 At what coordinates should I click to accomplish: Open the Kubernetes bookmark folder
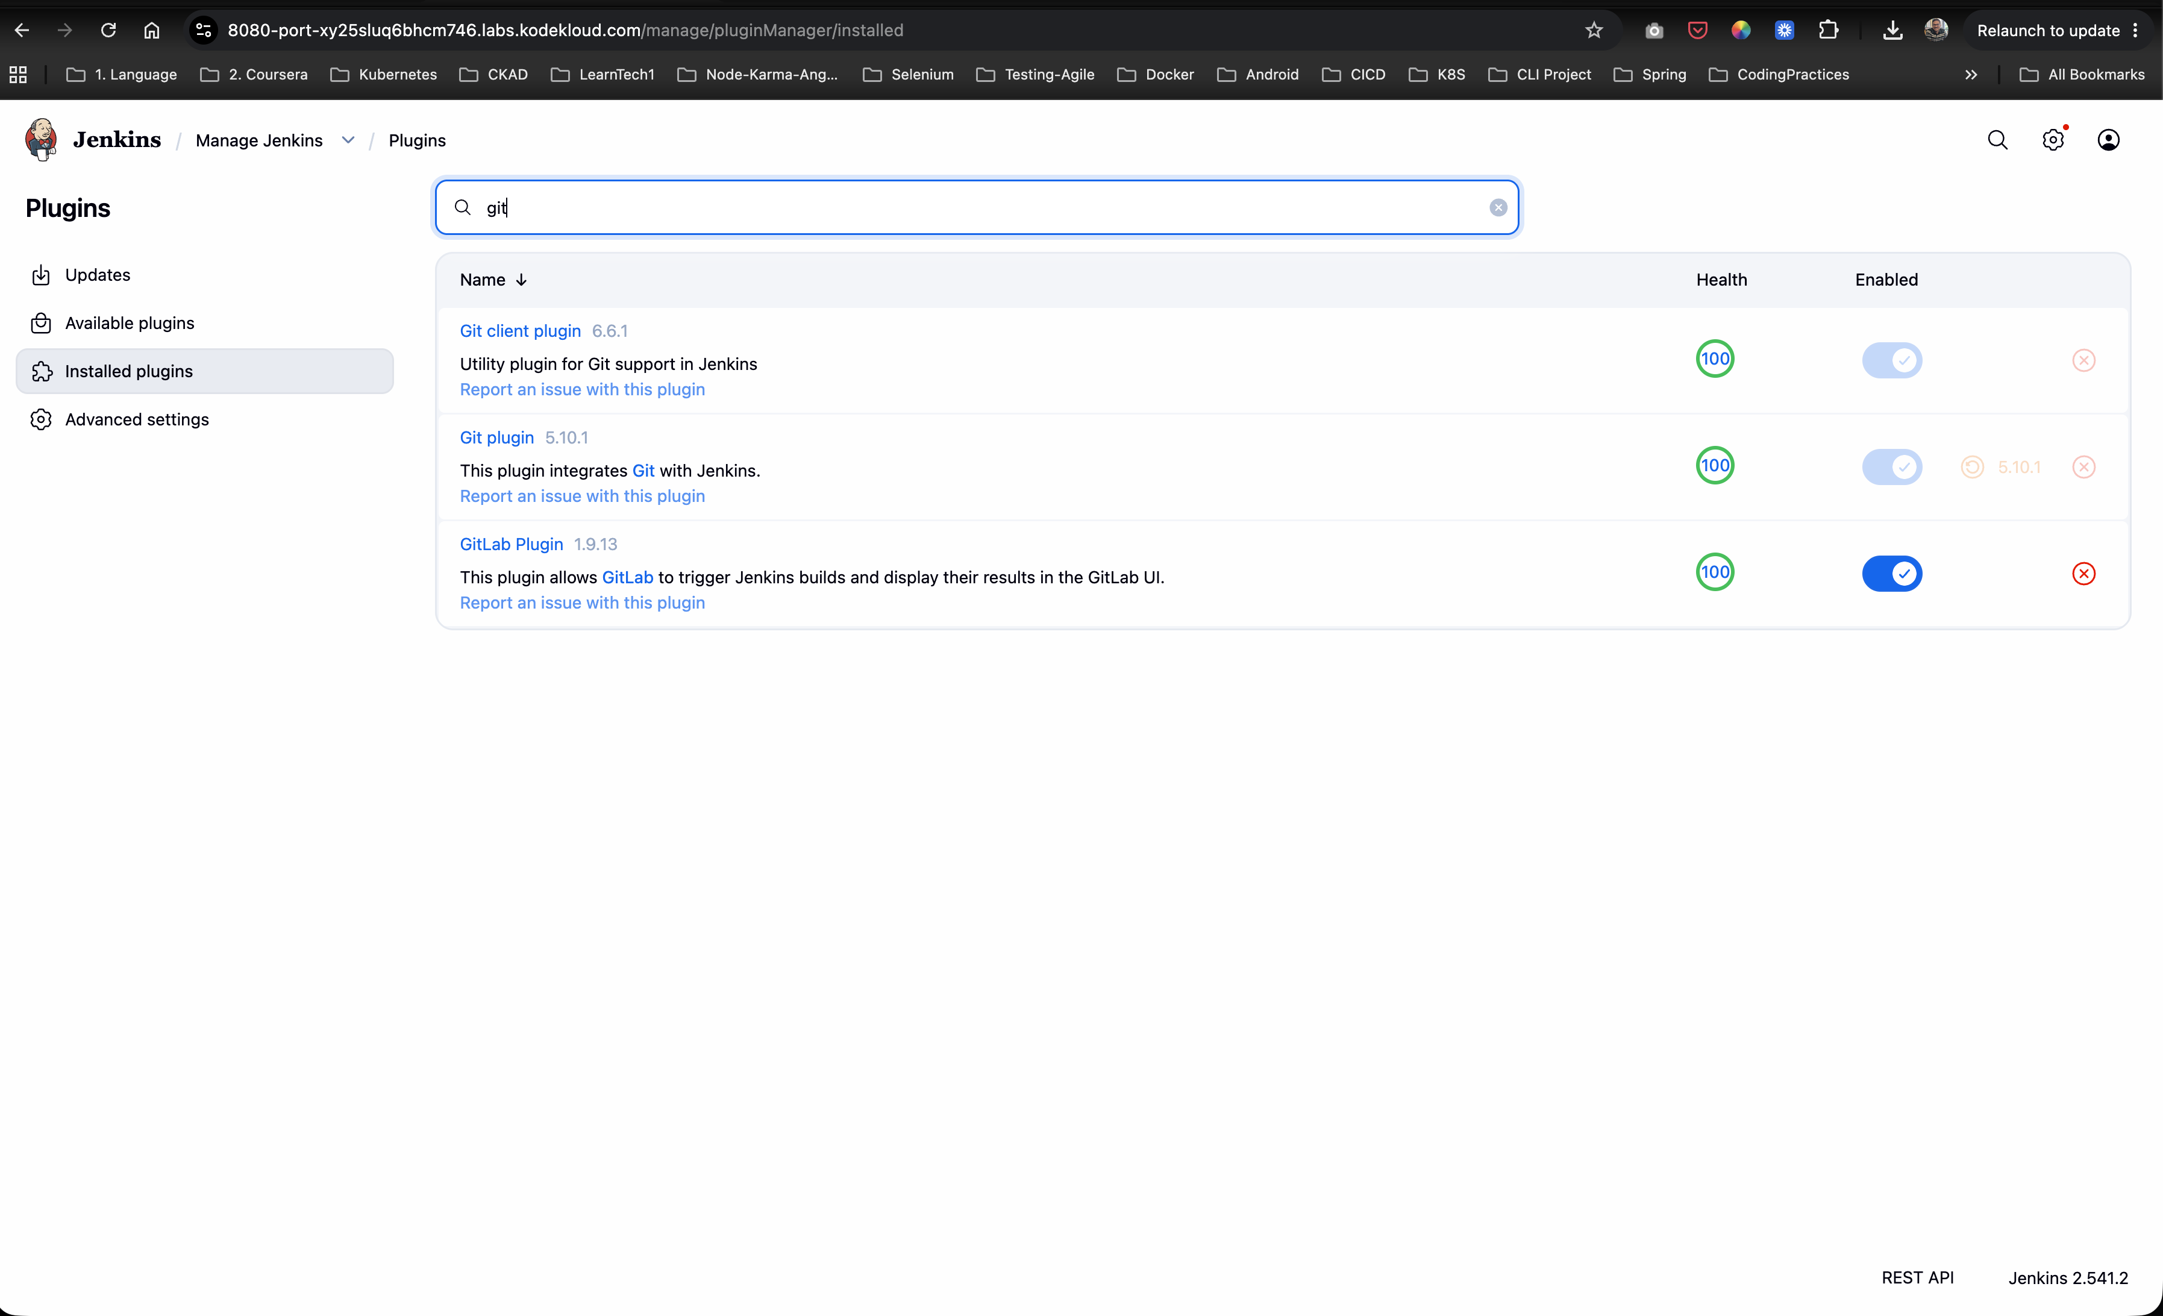coord(384,75)
